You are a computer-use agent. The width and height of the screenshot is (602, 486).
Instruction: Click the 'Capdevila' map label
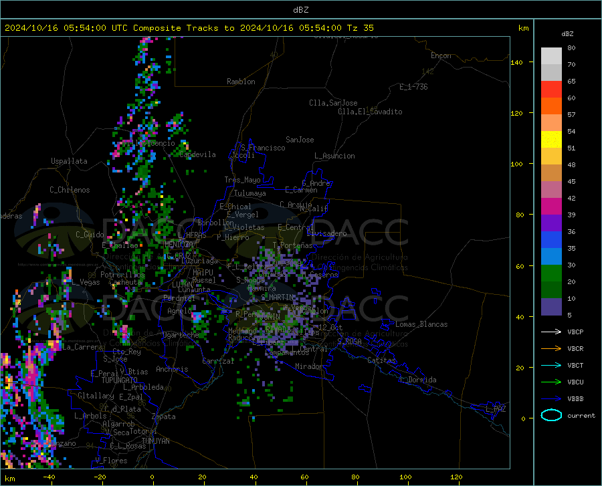tap(197, 154)
